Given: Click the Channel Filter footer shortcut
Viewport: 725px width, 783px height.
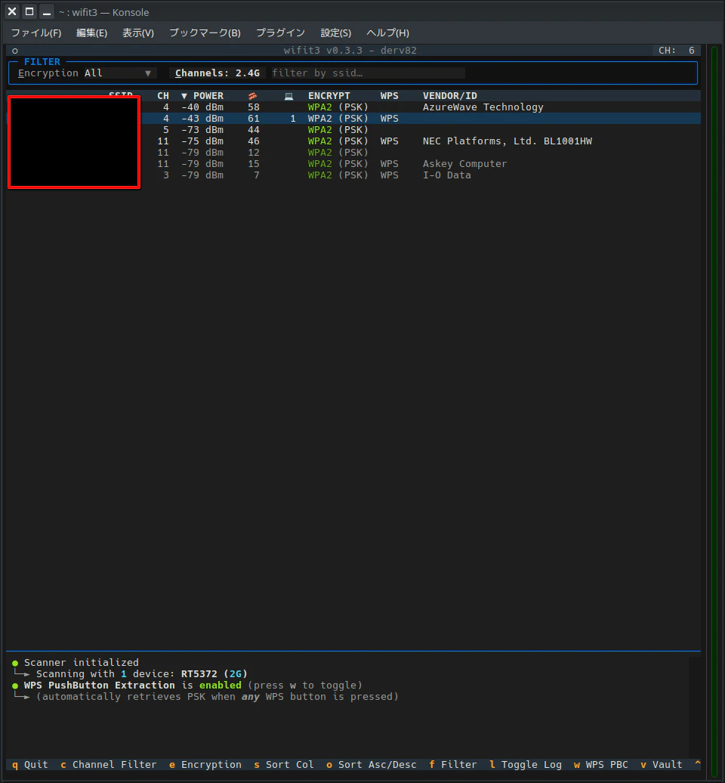Looking at the screenshot, I should tap(108, 765).
